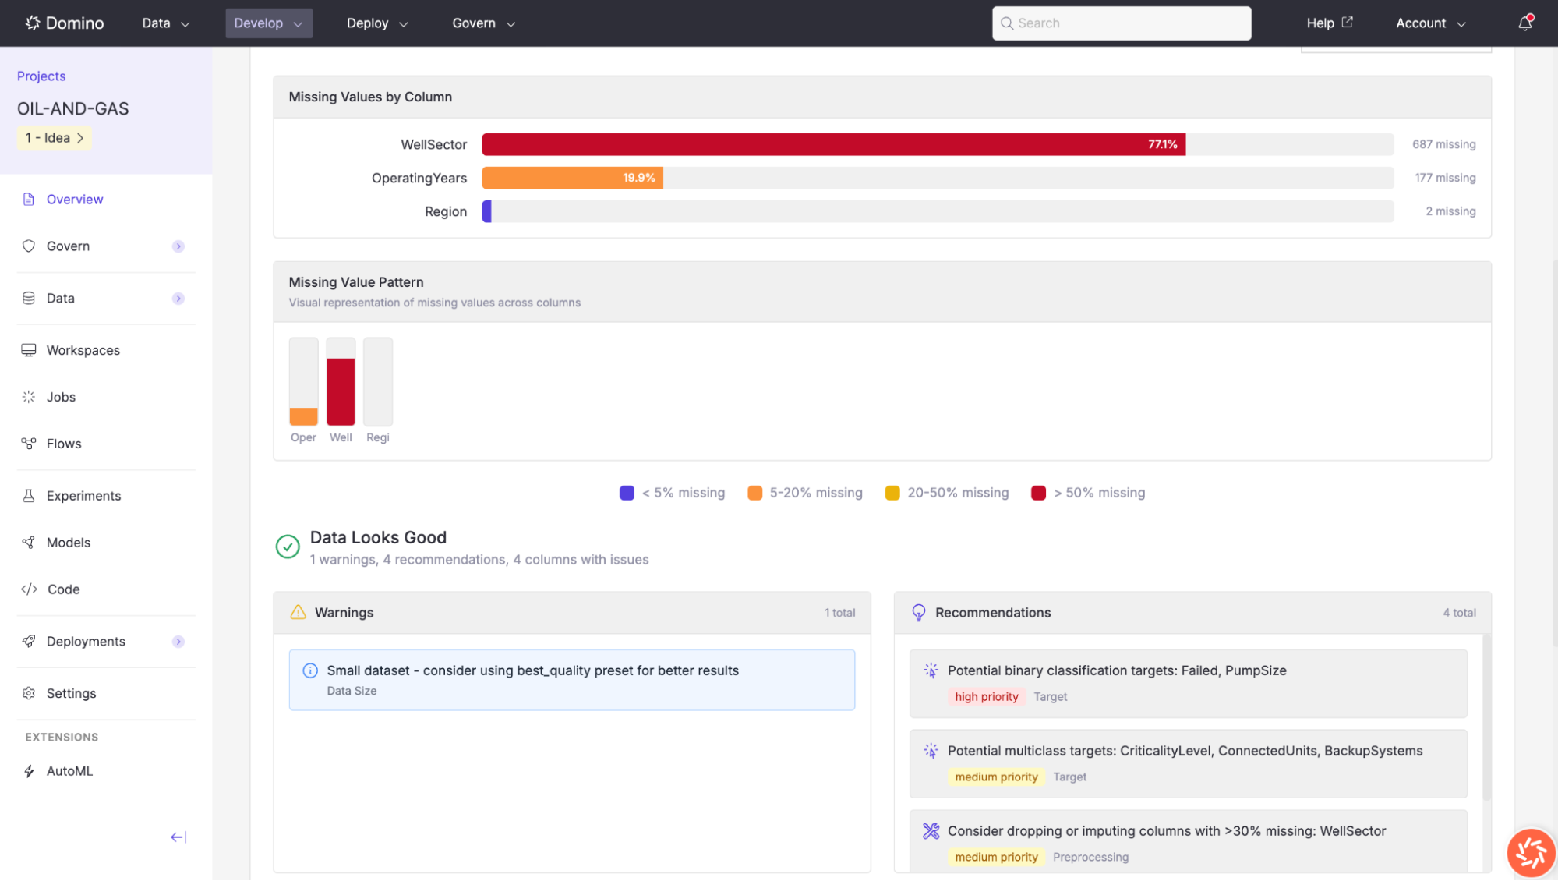Screen dimensions: 1558x881
Task: Switch to the Develop menu
Action: 268,23
